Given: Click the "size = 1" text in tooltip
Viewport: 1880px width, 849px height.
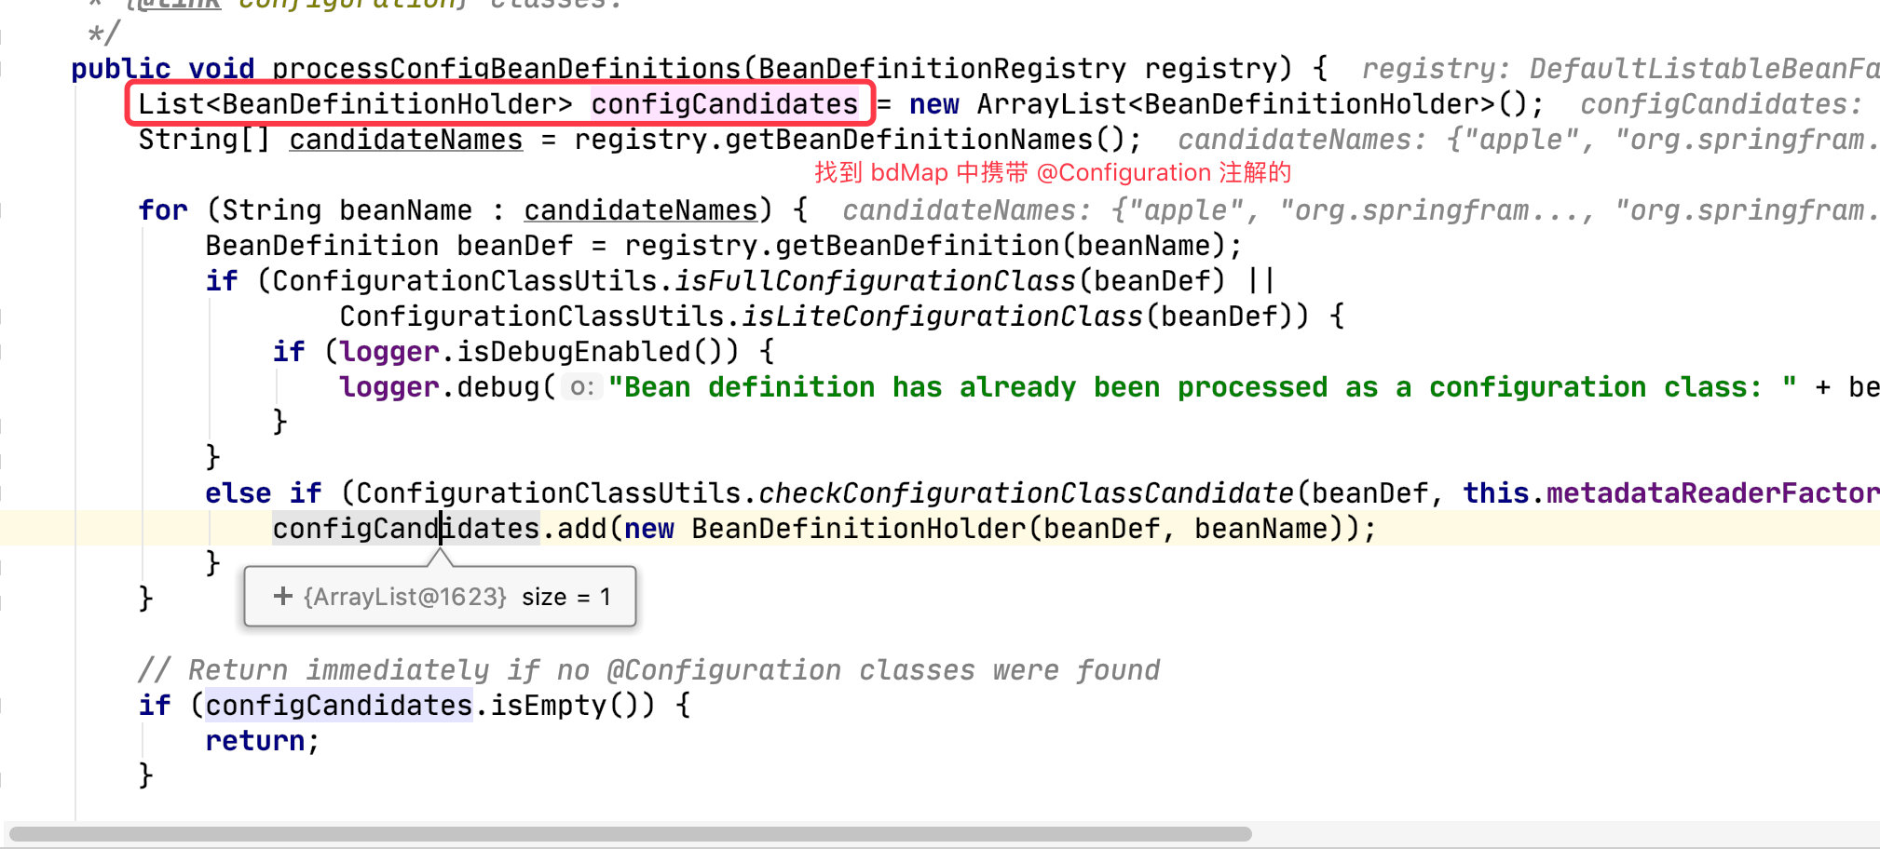Looking at the screenshot, I should (565, 597).
